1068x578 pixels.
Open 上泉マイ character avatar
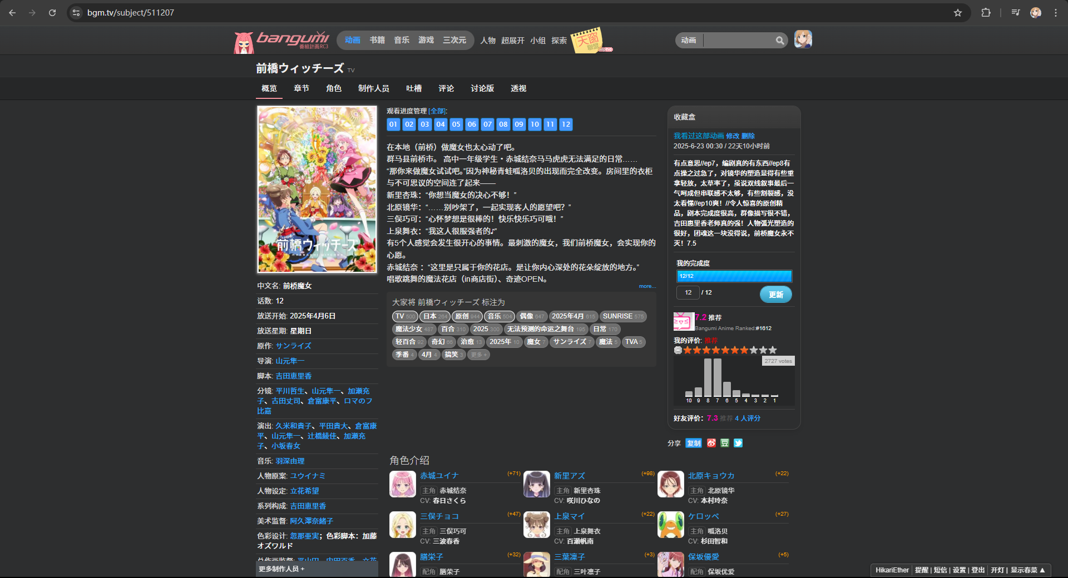[x=537, y=525]
